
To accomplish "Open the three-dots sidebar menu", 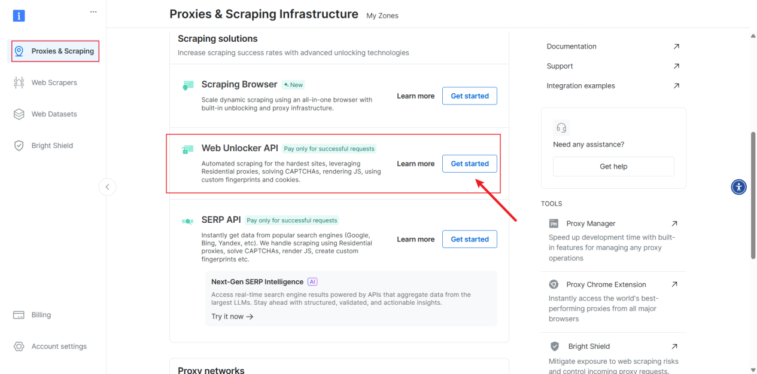I will pos(93,11).
